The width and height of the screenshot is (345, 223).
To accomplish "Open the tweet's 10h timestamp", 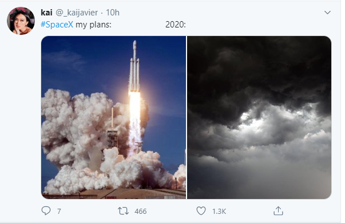I will 113,13.
